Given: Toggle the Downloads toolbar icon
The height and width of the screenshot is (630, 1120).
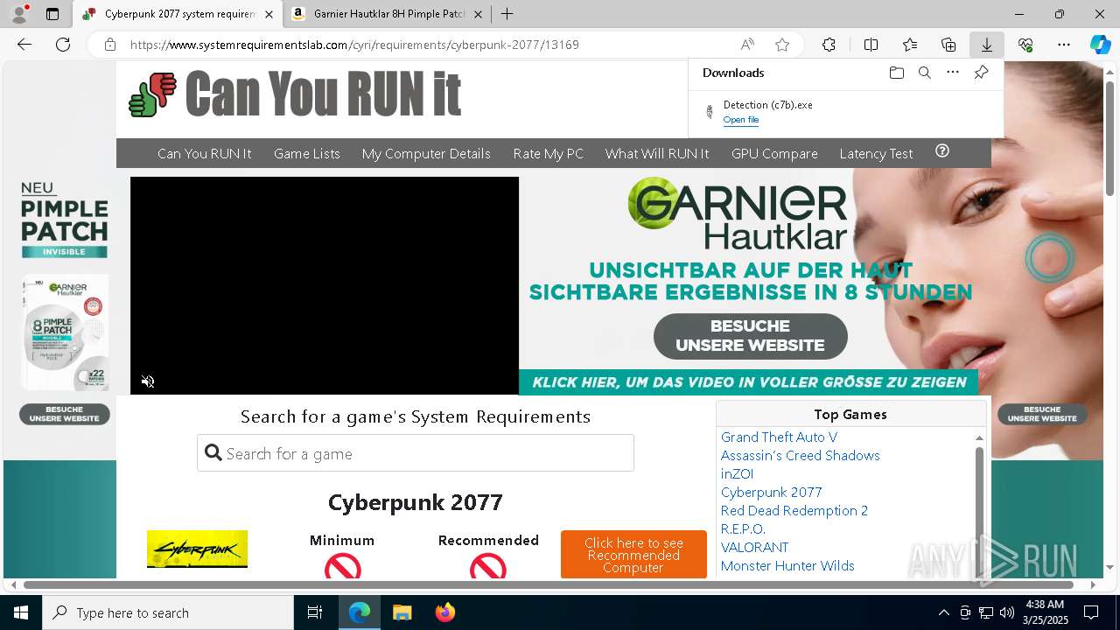Looking at the screenshot, I should coord(986,45).
